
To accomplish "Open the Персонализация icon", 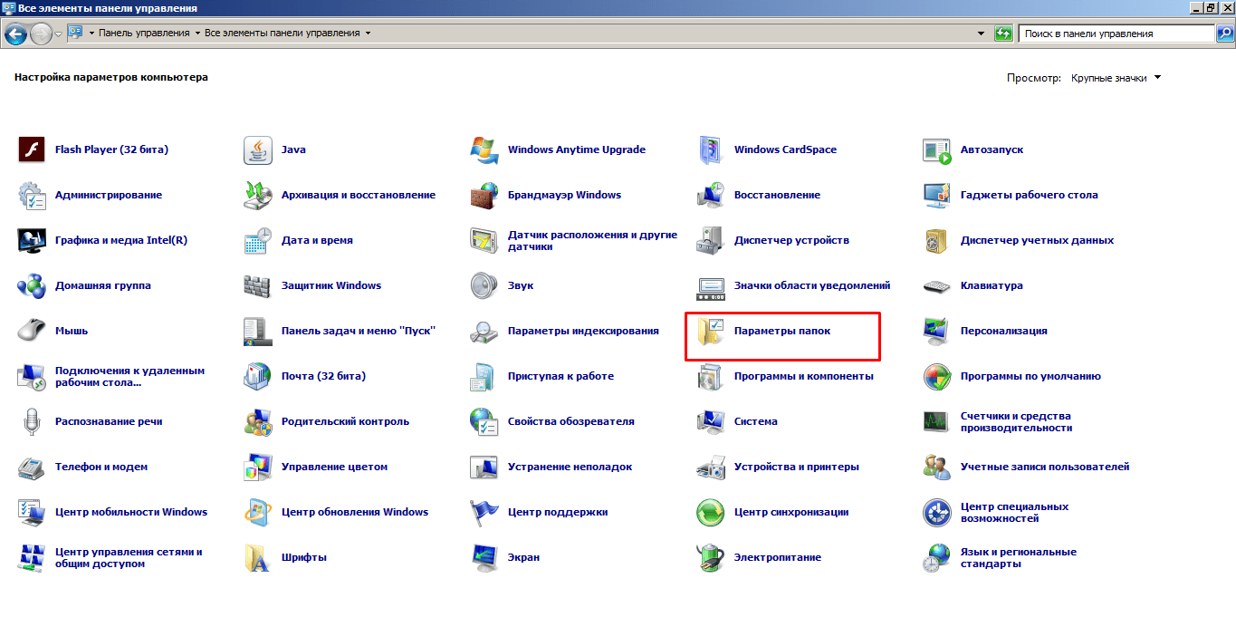I will [x=937, y=331].
